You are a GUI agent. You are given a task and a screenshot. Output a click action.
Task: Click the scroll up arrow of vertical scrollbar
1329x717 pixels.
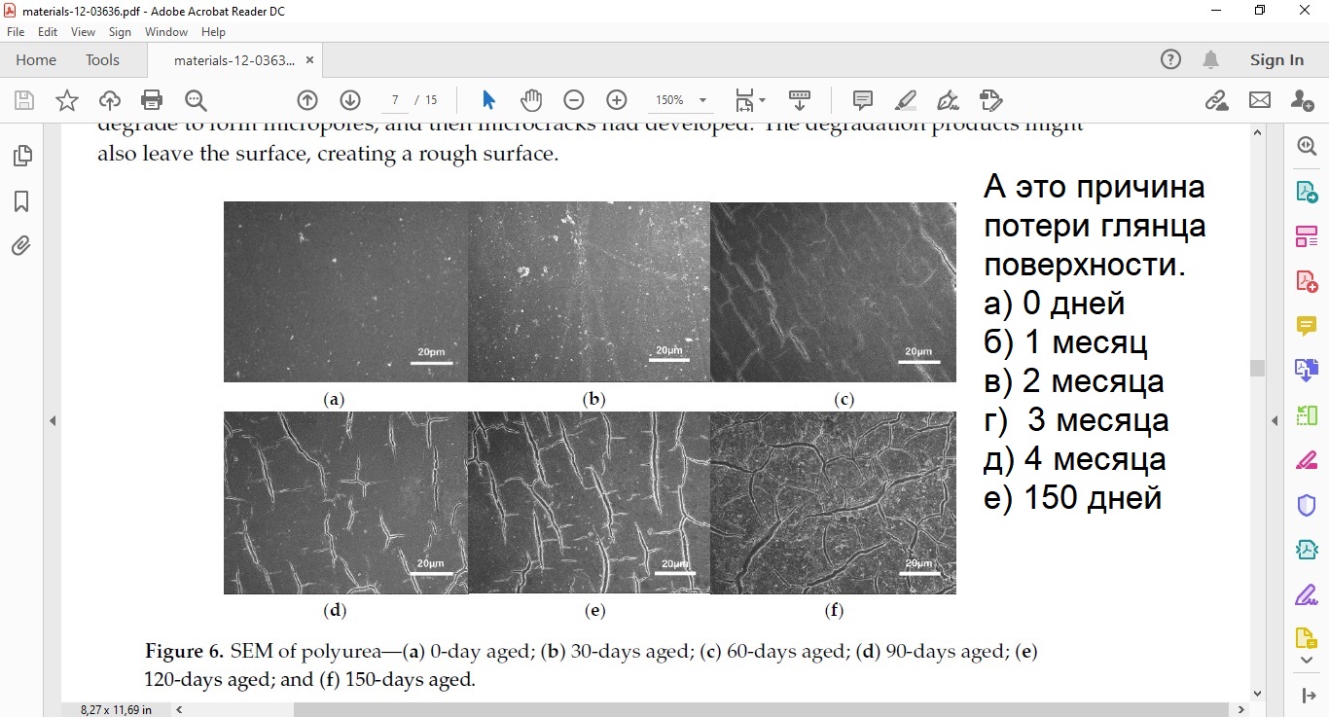click(1257, 131)
